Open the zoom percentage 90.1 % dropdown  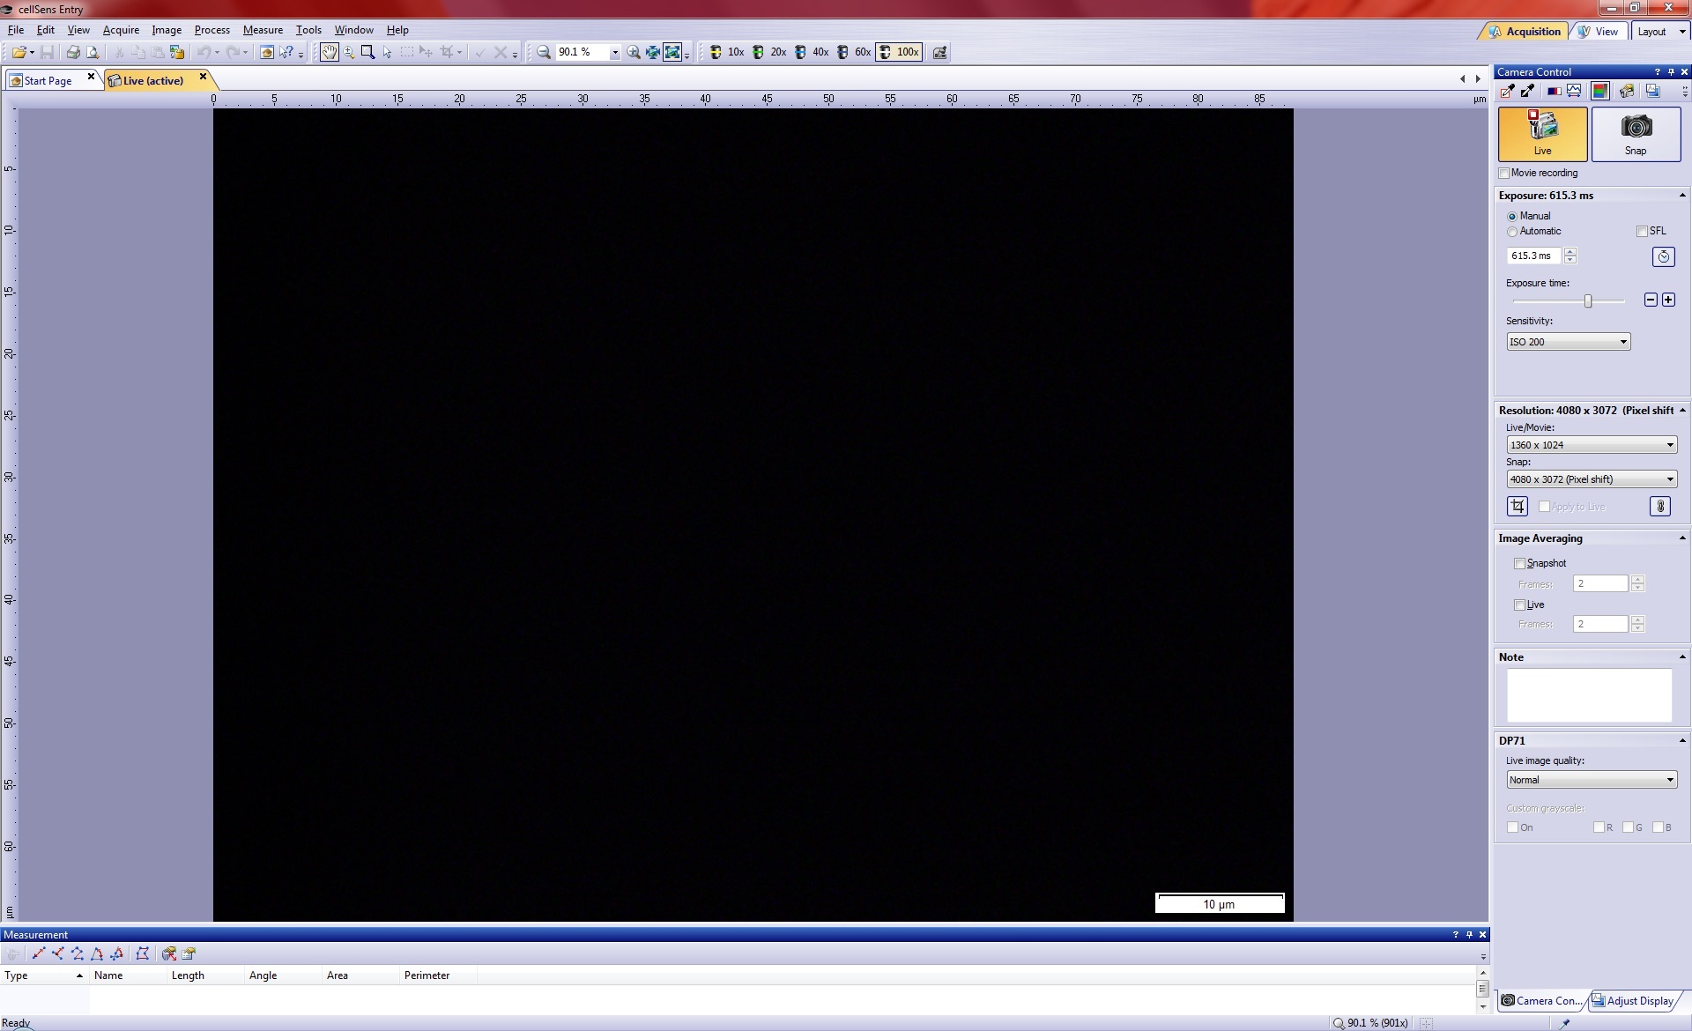click(x=615, y=53)
